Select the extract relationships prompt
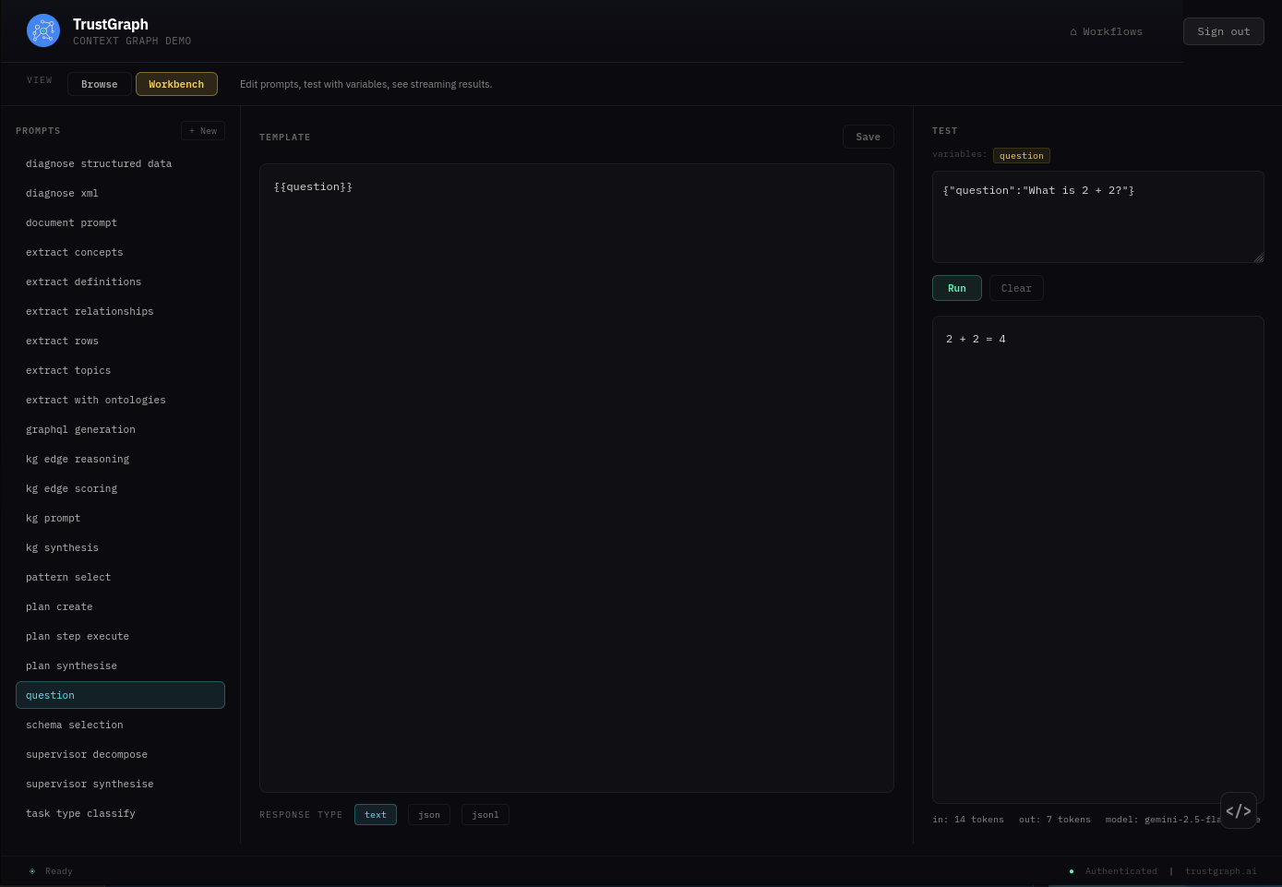Image resolution: width=1282 pixels, height=887 pixels. click(x=120, y=311)
